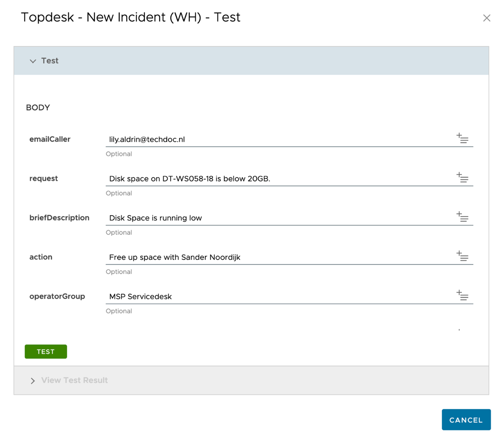Viewport: 501px width, 437px height.
Task: Dismiss the dialog with the CANCEL button
Action: coord(466,419)
